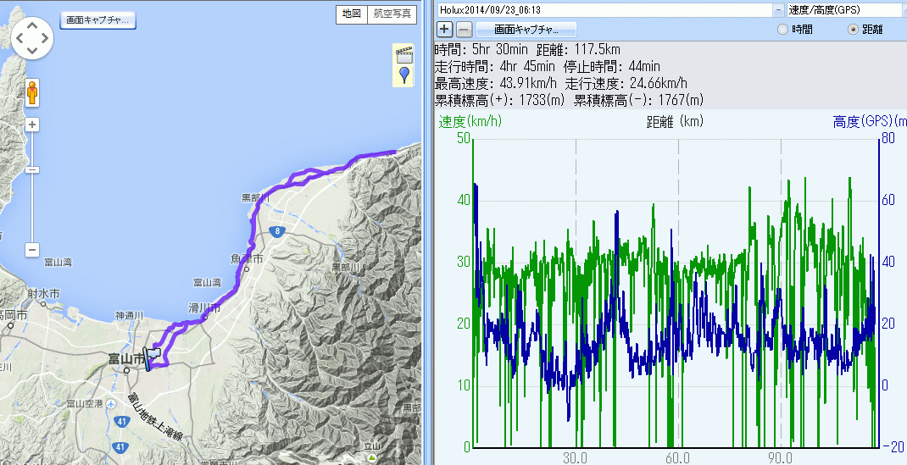Click 画面キャプチャ button above the graph

526,30
